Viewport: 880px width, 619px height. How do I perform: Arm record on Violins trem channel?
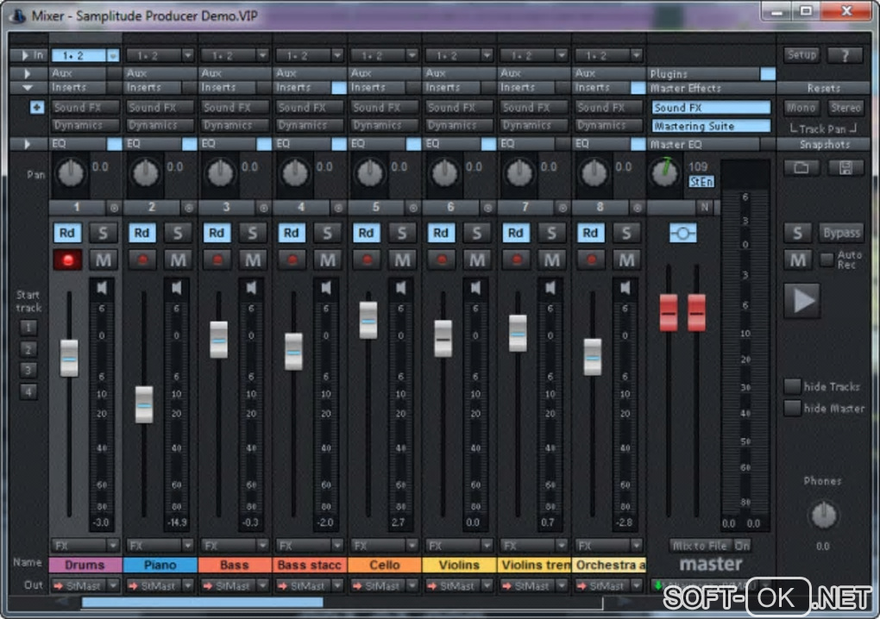(516, 259)
